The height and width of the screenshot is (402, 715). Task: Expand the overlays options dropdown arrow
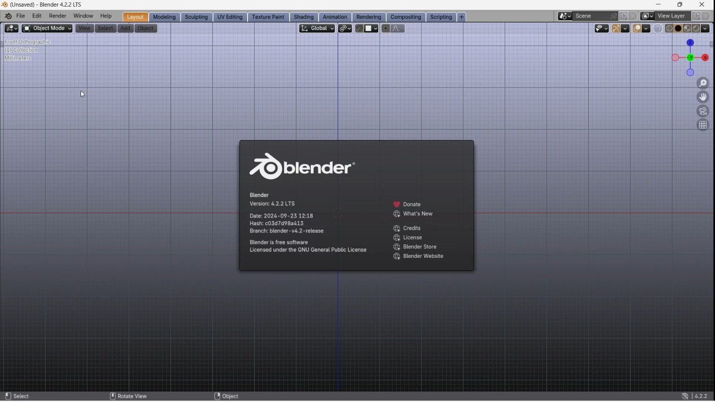[x=646, y=29]
